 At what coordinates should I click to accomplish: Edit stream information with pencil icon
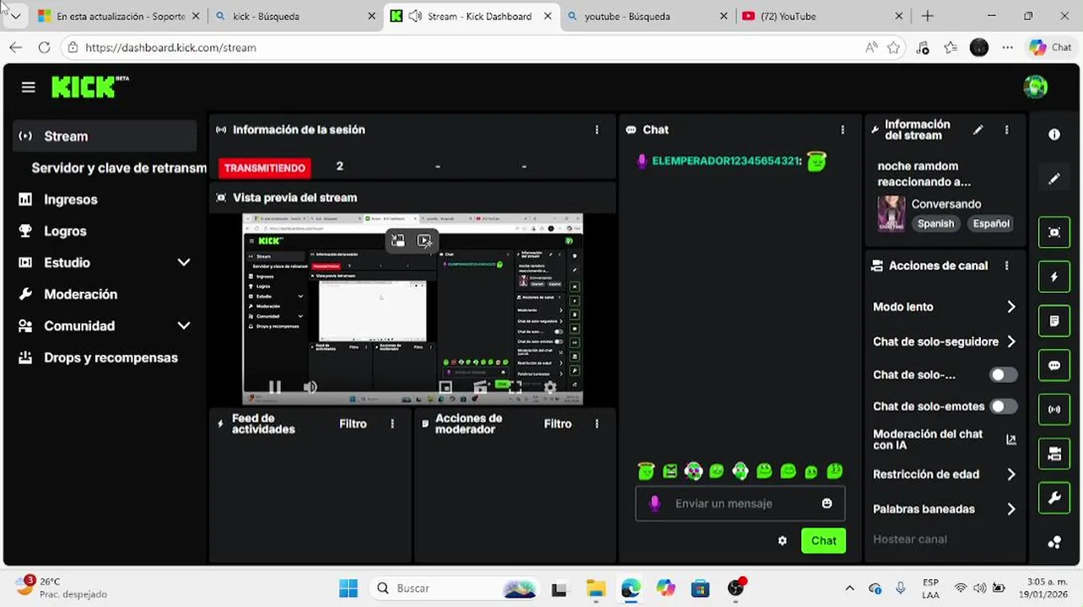(978, 130)
